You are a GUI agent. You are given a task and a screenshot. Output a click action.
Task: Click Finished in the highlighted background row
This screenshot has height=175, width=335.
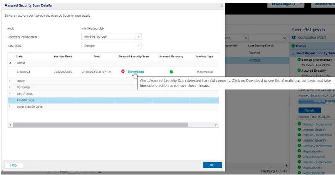254,60
